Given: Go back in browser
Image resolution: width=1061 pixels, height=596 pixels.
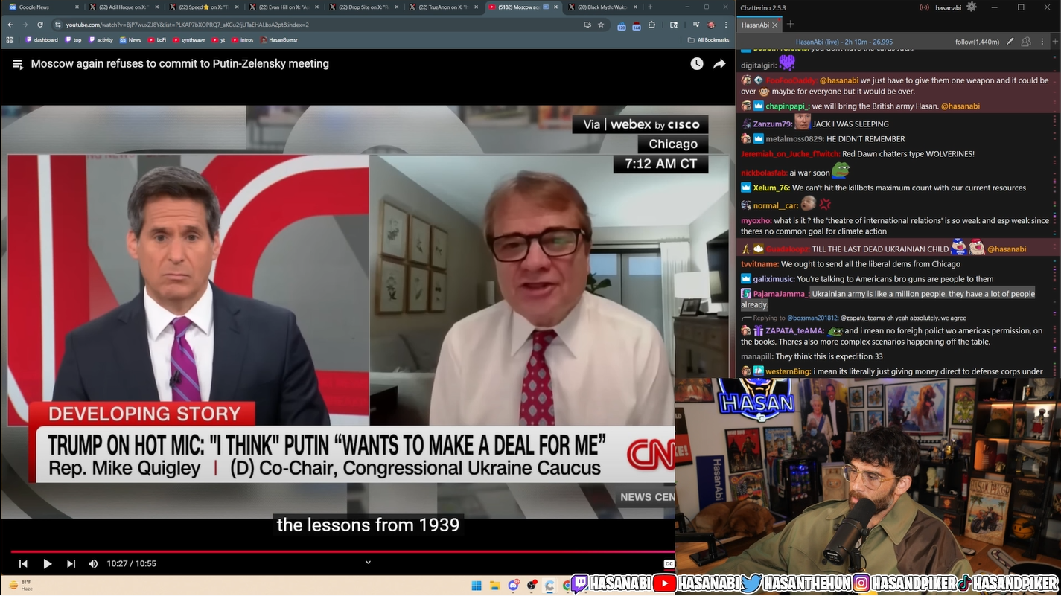Looking at the screenshot, I should point(10,25).
